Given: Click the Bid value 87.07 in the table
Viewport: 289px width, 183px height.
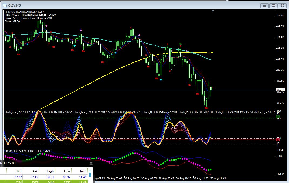Looking at the screenshot, I should (x=18, y=177).
